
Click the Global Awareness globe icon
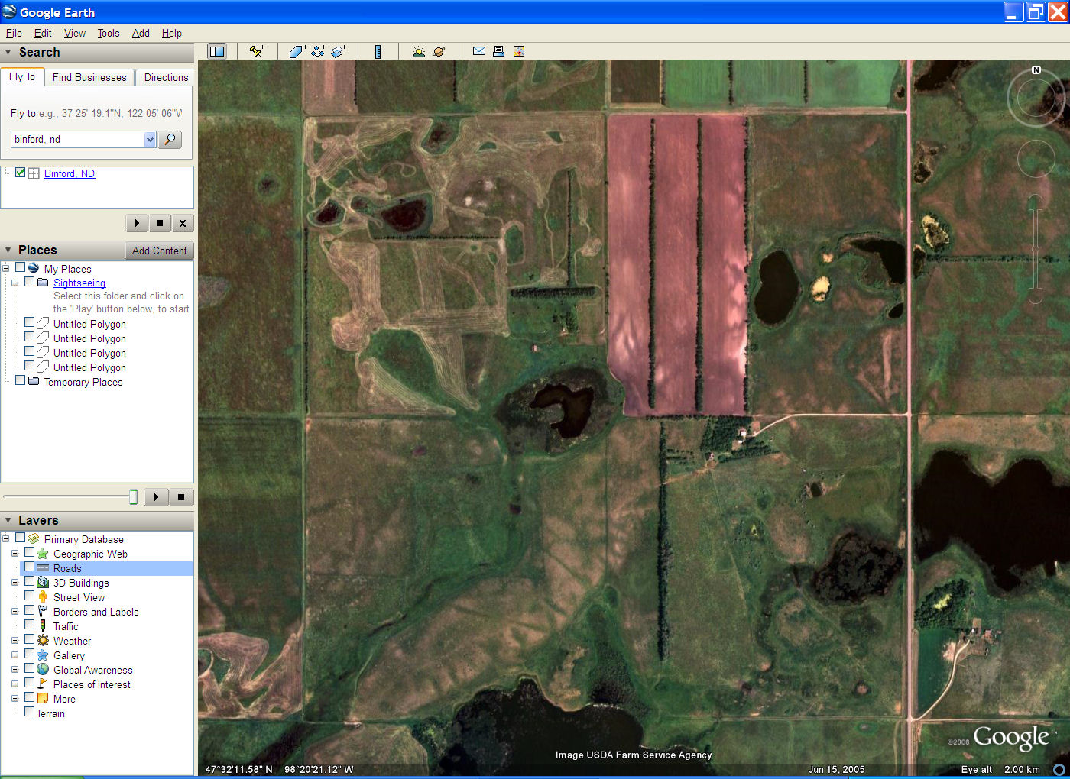point(43,670)
